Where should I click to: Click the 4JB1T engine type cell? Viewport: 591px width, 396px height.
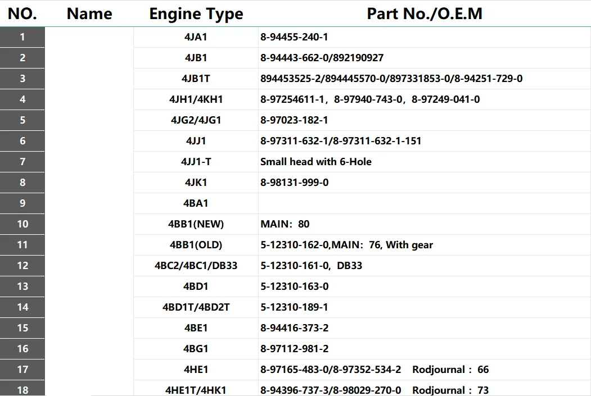(195, 79)
